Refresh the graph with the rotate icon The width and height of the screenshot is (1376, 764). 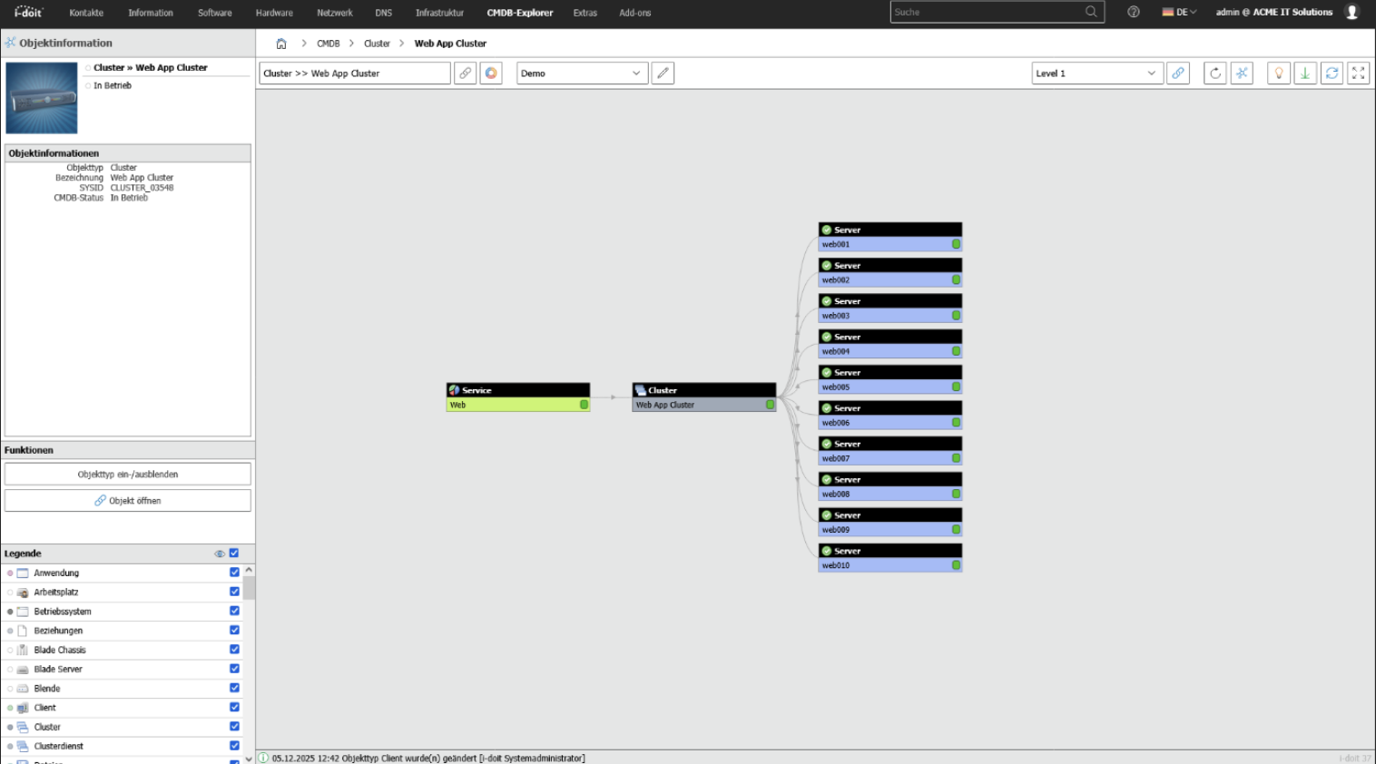1214,73
